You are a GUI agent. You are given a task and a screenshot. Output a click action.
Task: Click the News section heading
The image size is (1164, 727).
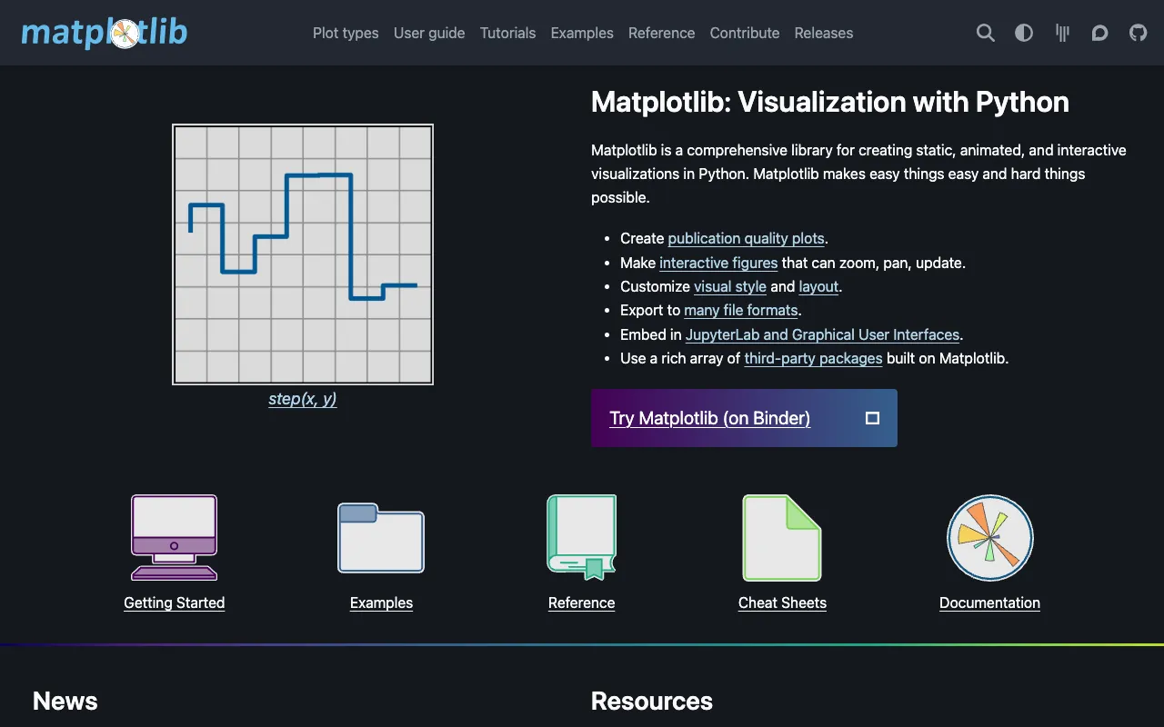tap(65, 701)
